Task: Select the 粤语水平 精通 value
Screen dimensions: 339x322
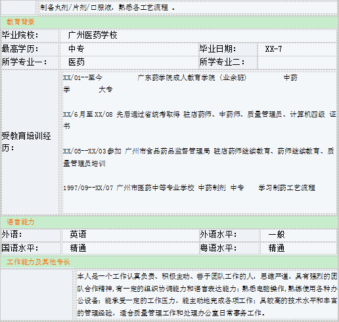Action: click(x=277, y=248)
